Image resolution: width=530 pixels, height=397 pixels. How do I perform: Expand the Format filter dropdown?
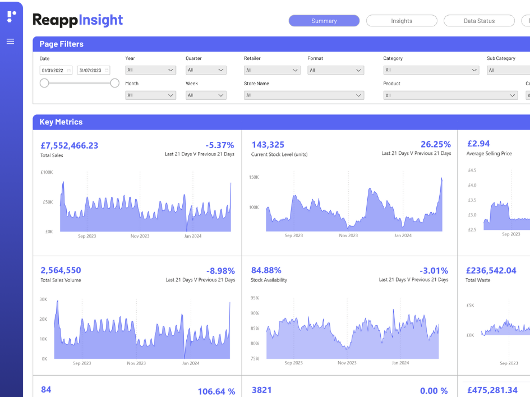[335, 70]
